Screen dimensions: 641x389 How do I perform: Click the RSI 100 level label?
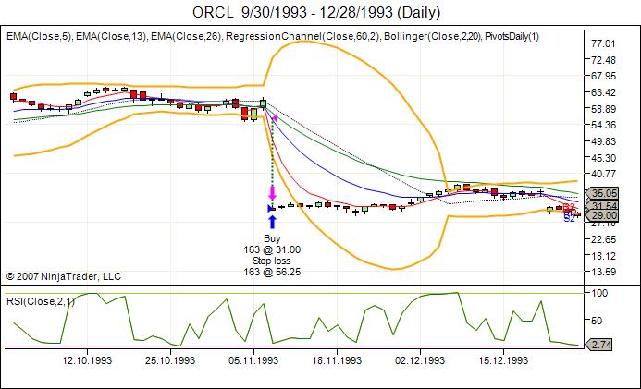tap(599, 293)
